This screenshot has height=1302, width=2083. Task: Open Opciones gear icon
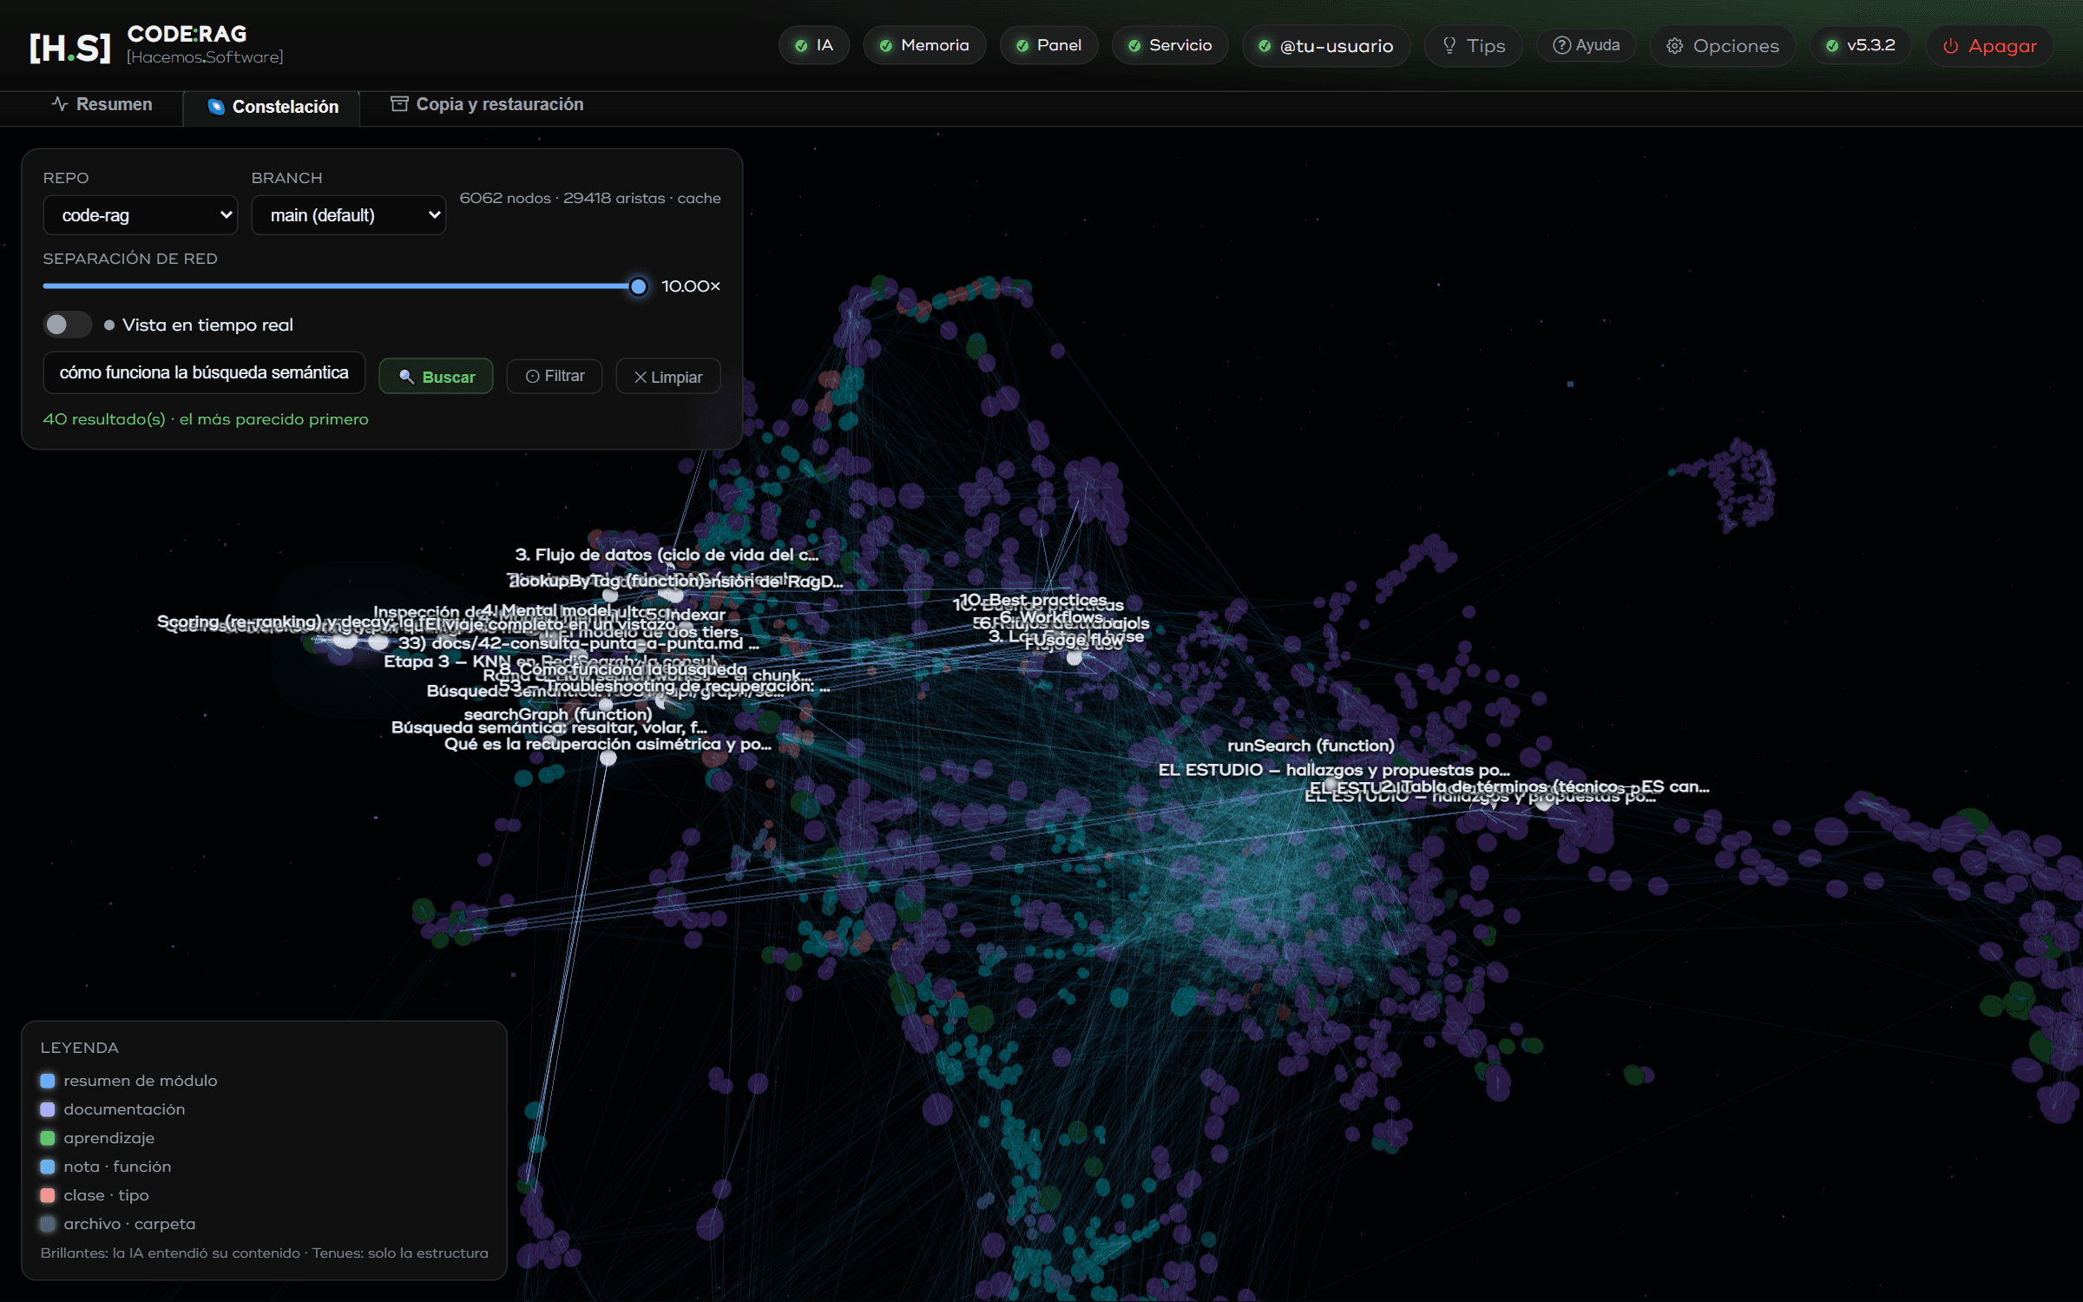pos(1674,46)
